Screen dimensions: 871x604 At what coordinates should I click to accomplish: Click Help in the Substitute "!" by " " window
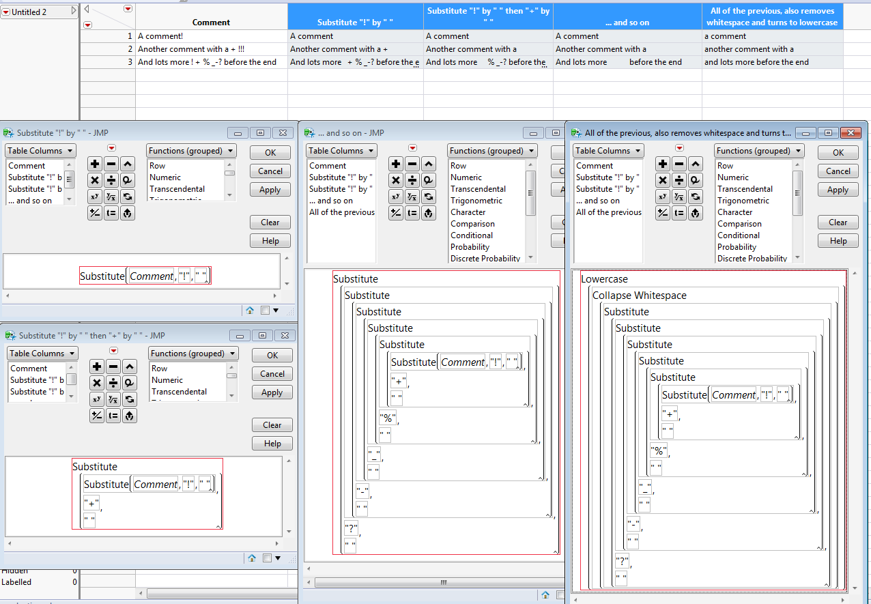[270, 240]
